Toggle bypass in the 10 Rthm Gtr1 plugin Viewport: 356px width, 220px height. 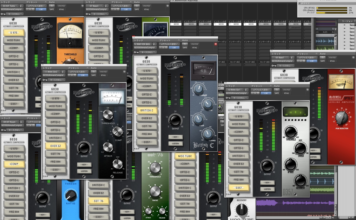coord(286,90)
